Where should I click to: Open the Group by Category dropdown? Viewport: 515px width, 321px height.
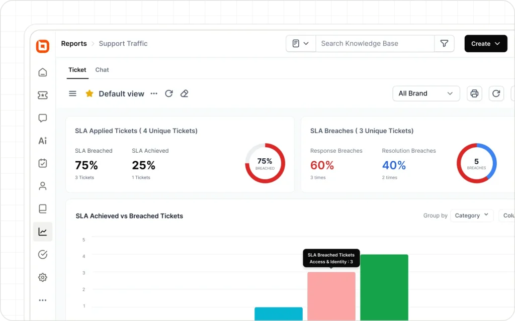(472, 216)
